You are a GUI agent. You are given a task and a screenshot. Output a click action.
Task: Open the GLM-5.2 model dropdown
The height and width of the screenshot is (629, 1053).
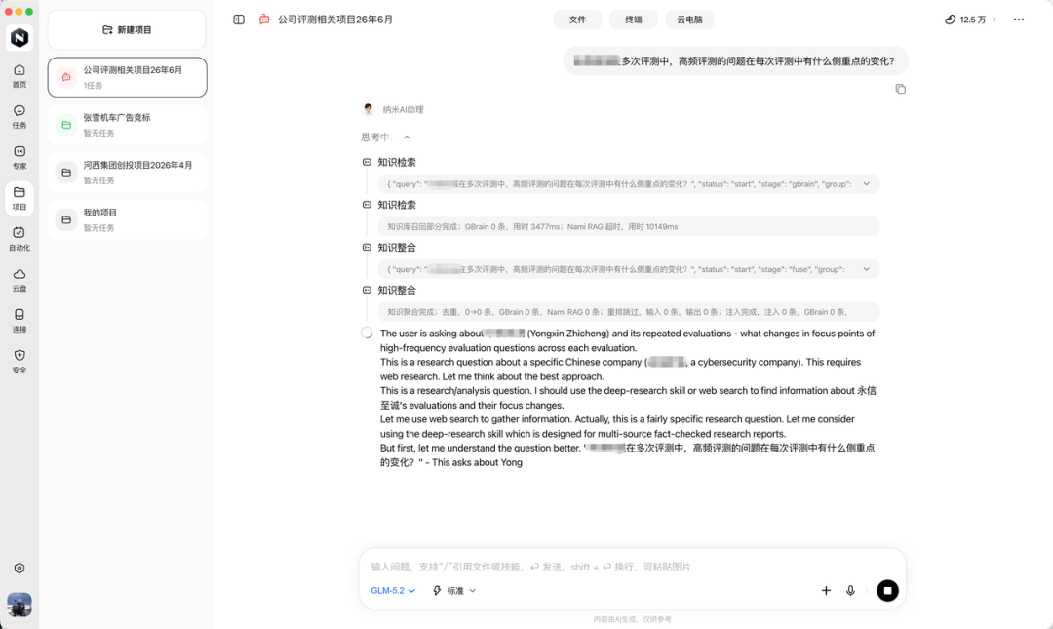[393, 591]
